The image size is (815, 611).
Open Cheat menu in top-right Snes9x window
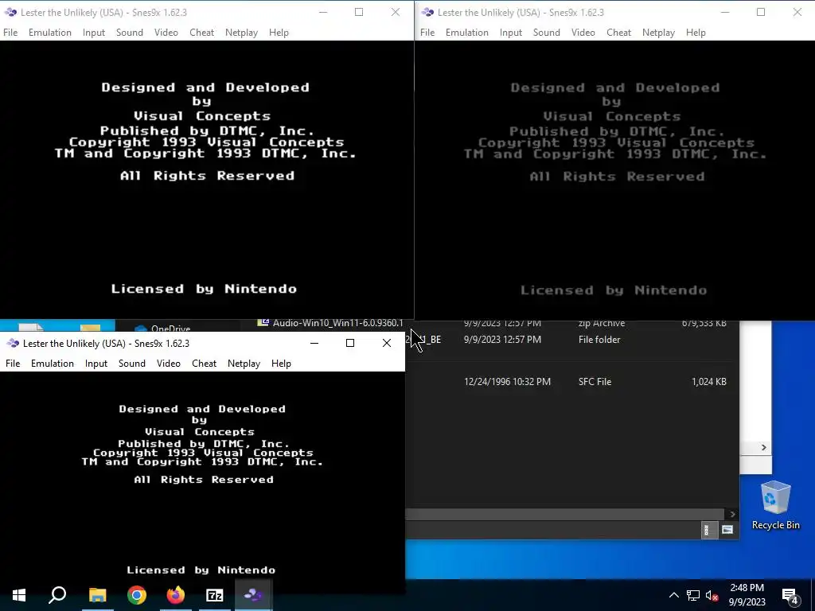click(x=618, y=32)
